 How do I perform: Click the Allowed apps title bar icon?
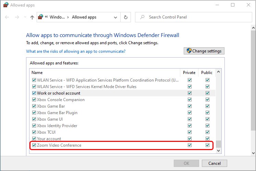point(6,5)
